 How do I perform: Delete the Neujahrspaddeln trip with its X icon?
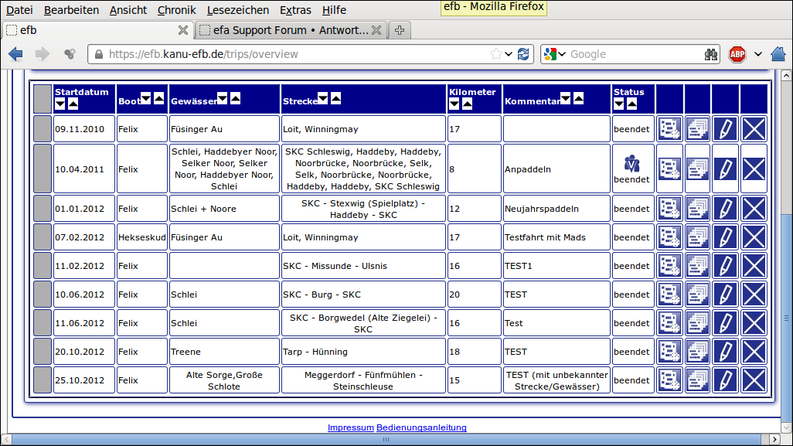pyautogui.click(x=753, y=209)
